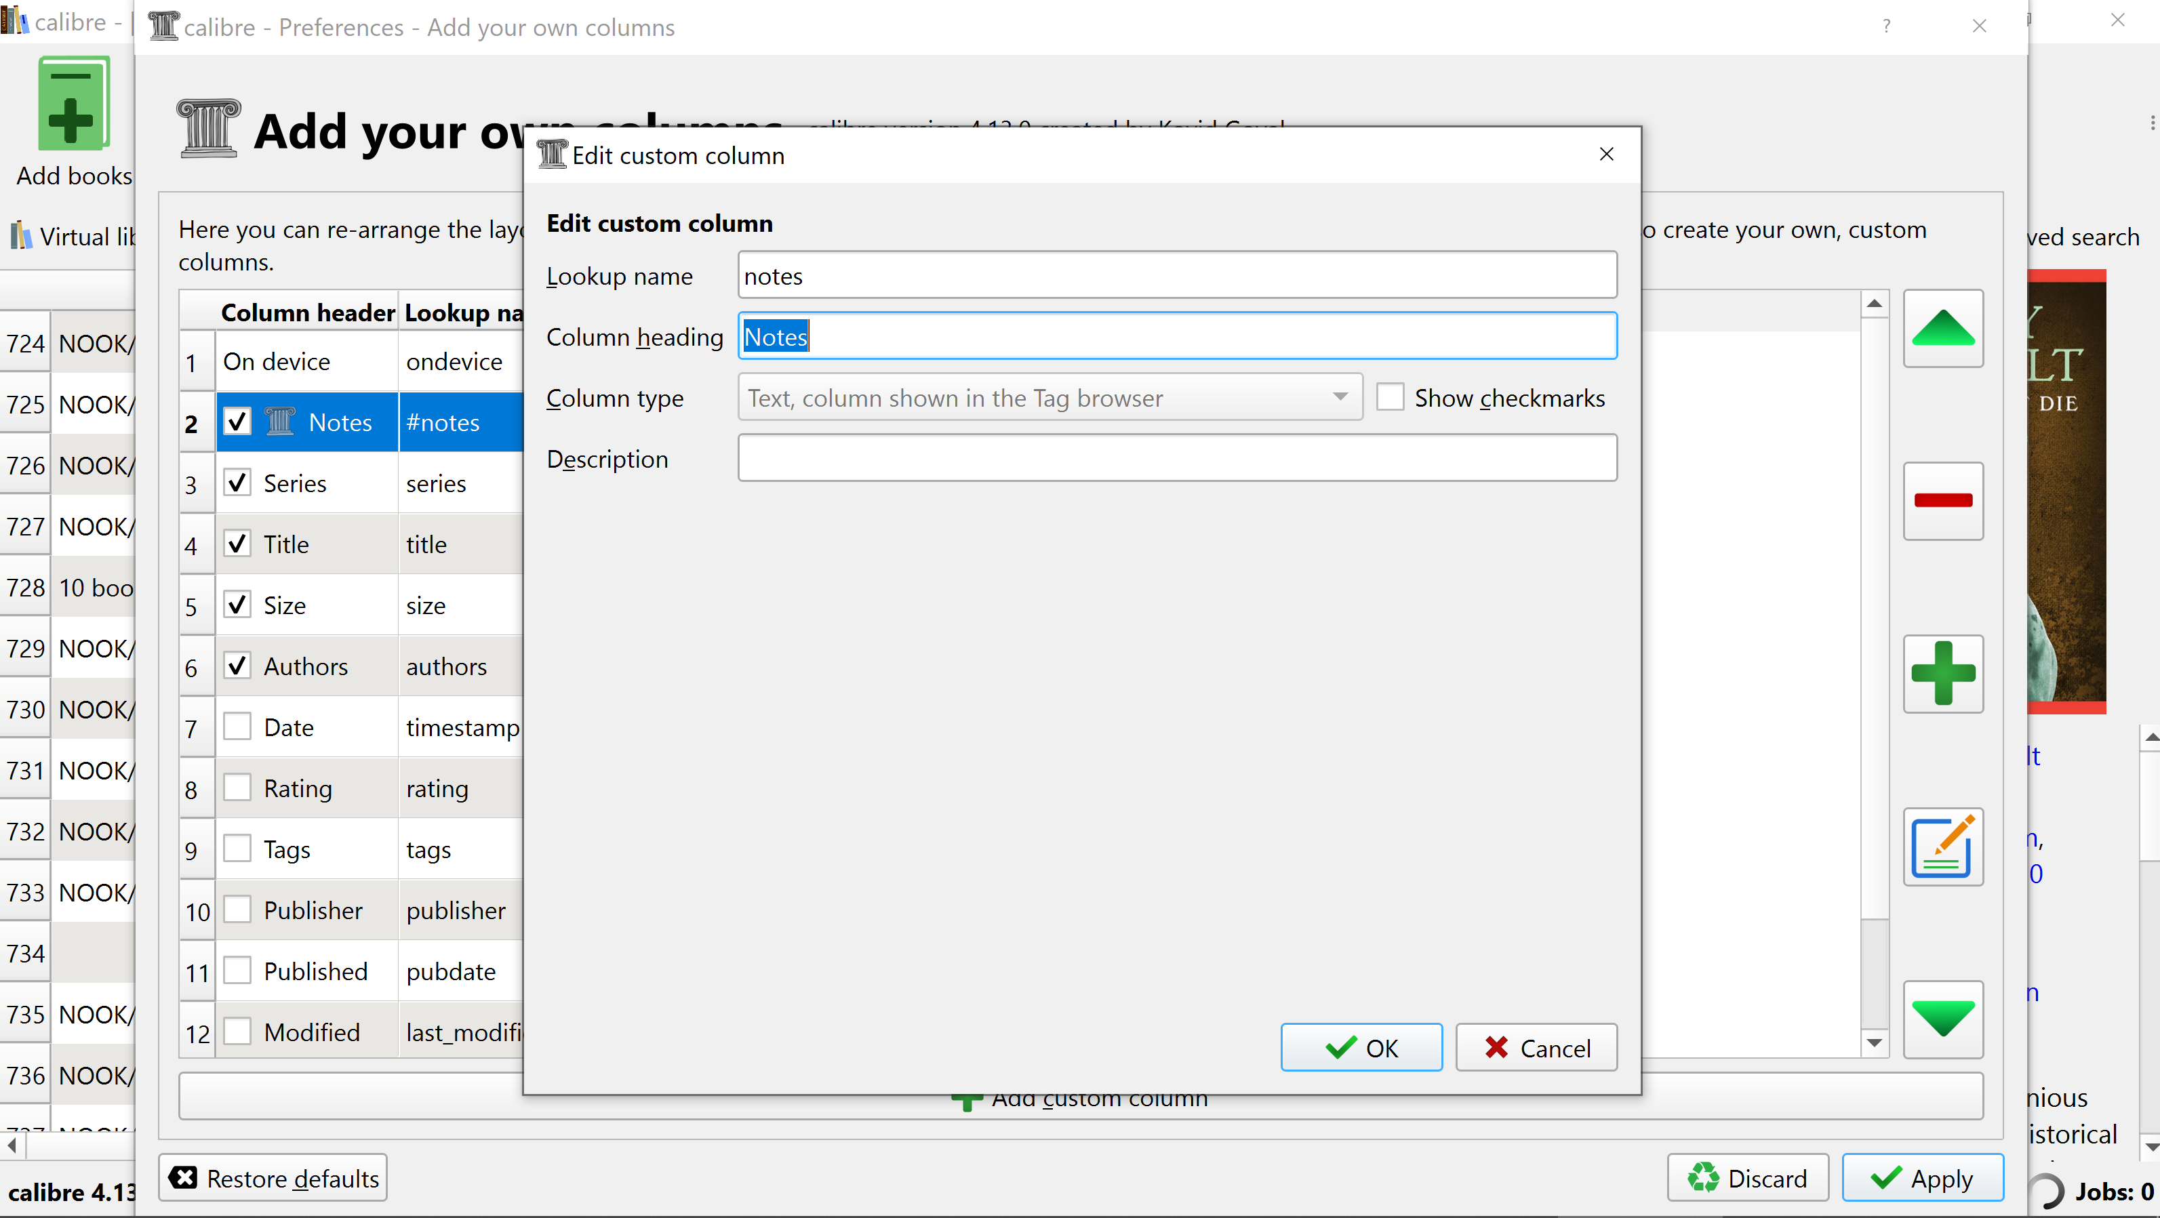Click the Virtual library books icon
2160x1218 pixels.
pyautogui.click(x=21, y=237)
